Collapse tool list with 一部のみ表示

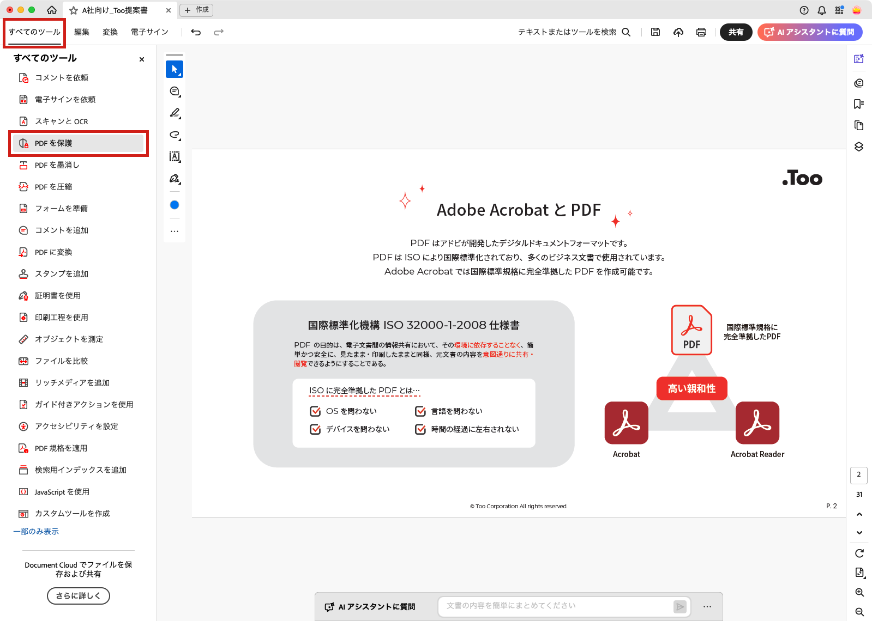tap(36, 531)
